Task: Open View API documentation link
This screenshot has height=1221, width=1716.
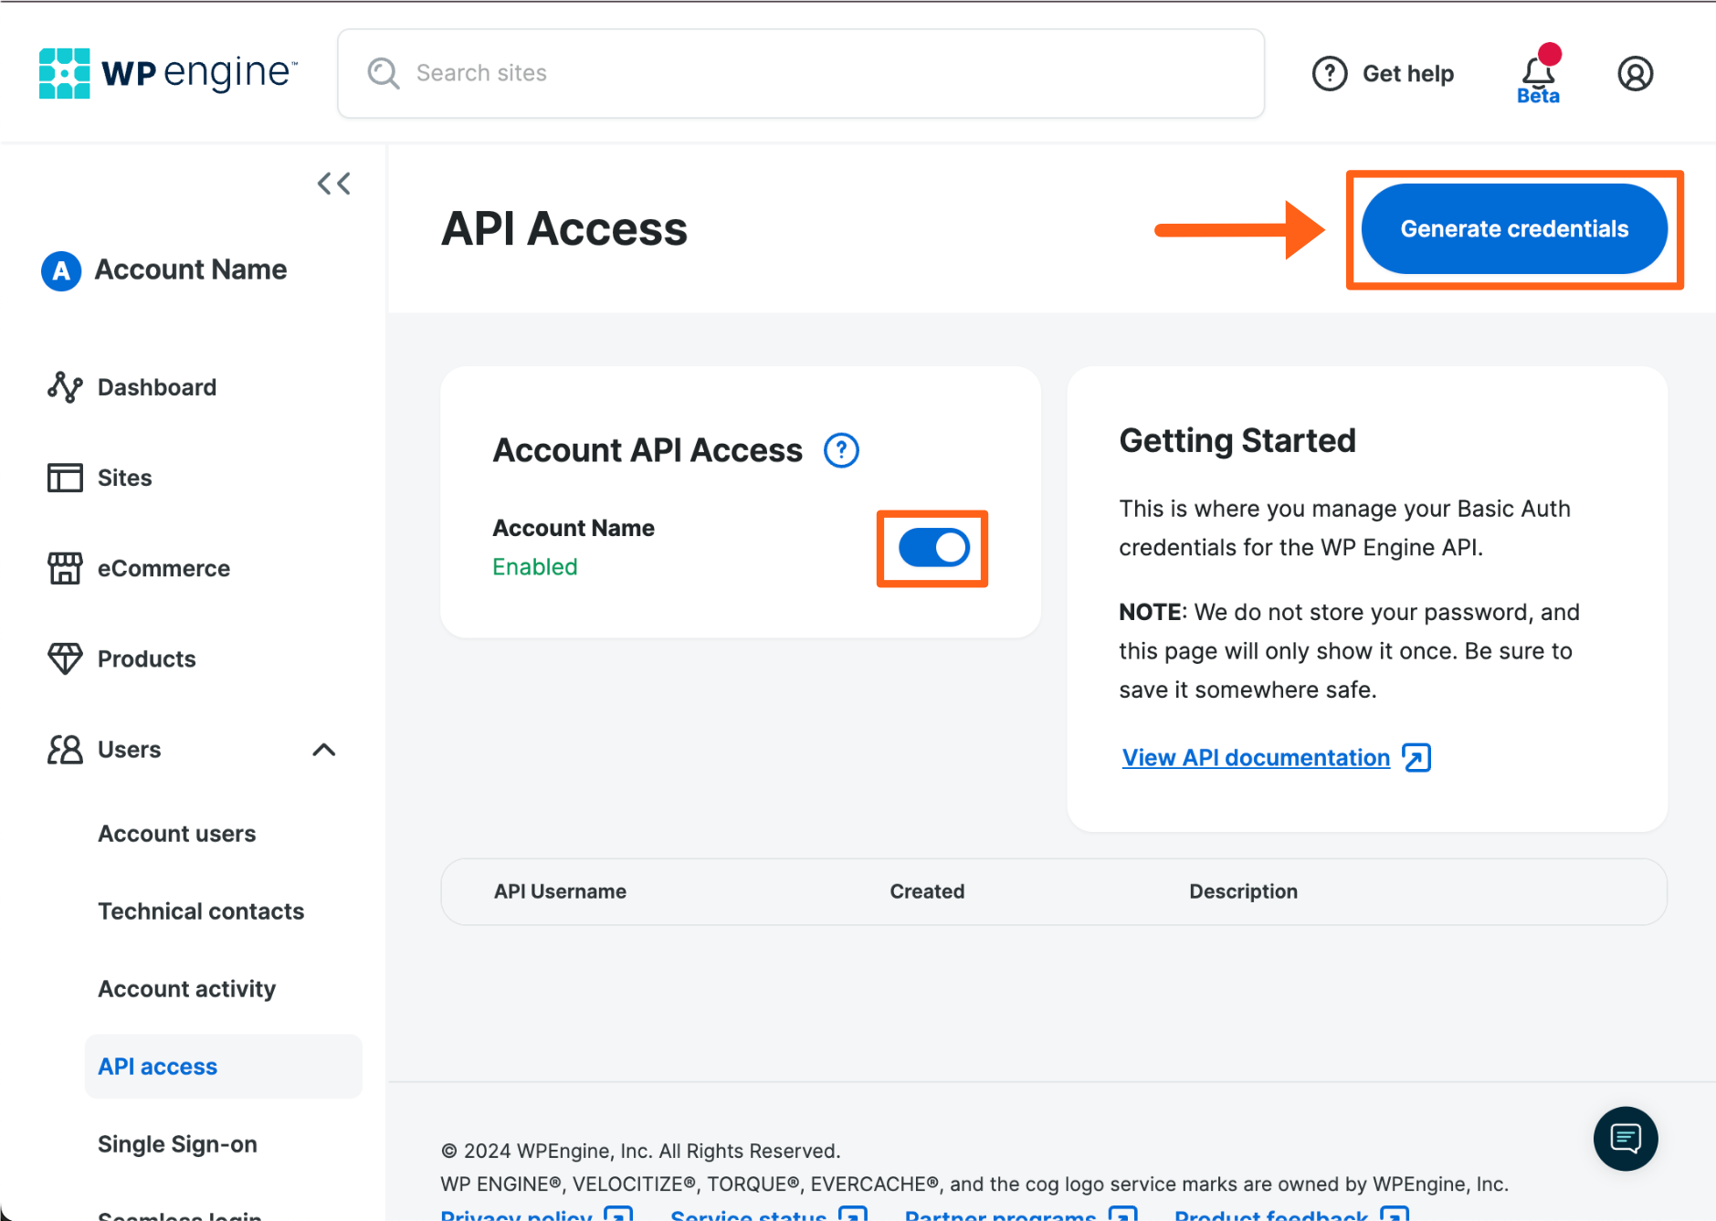Action: click(x=1256, y=757)
